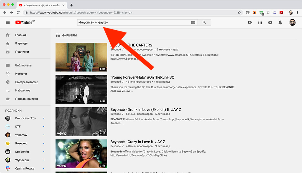The height and width of the screenshot is (173, 302).
Task: Open "Young Forever/Halo" #OnTheRunHBO title
Action: pyautogui.click(x=142, y=77)
